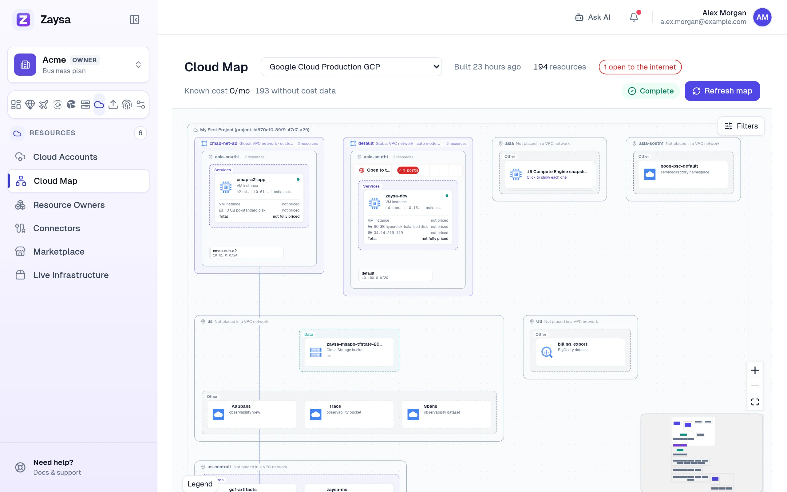Click the Need help lifebuoy icon

20,467
